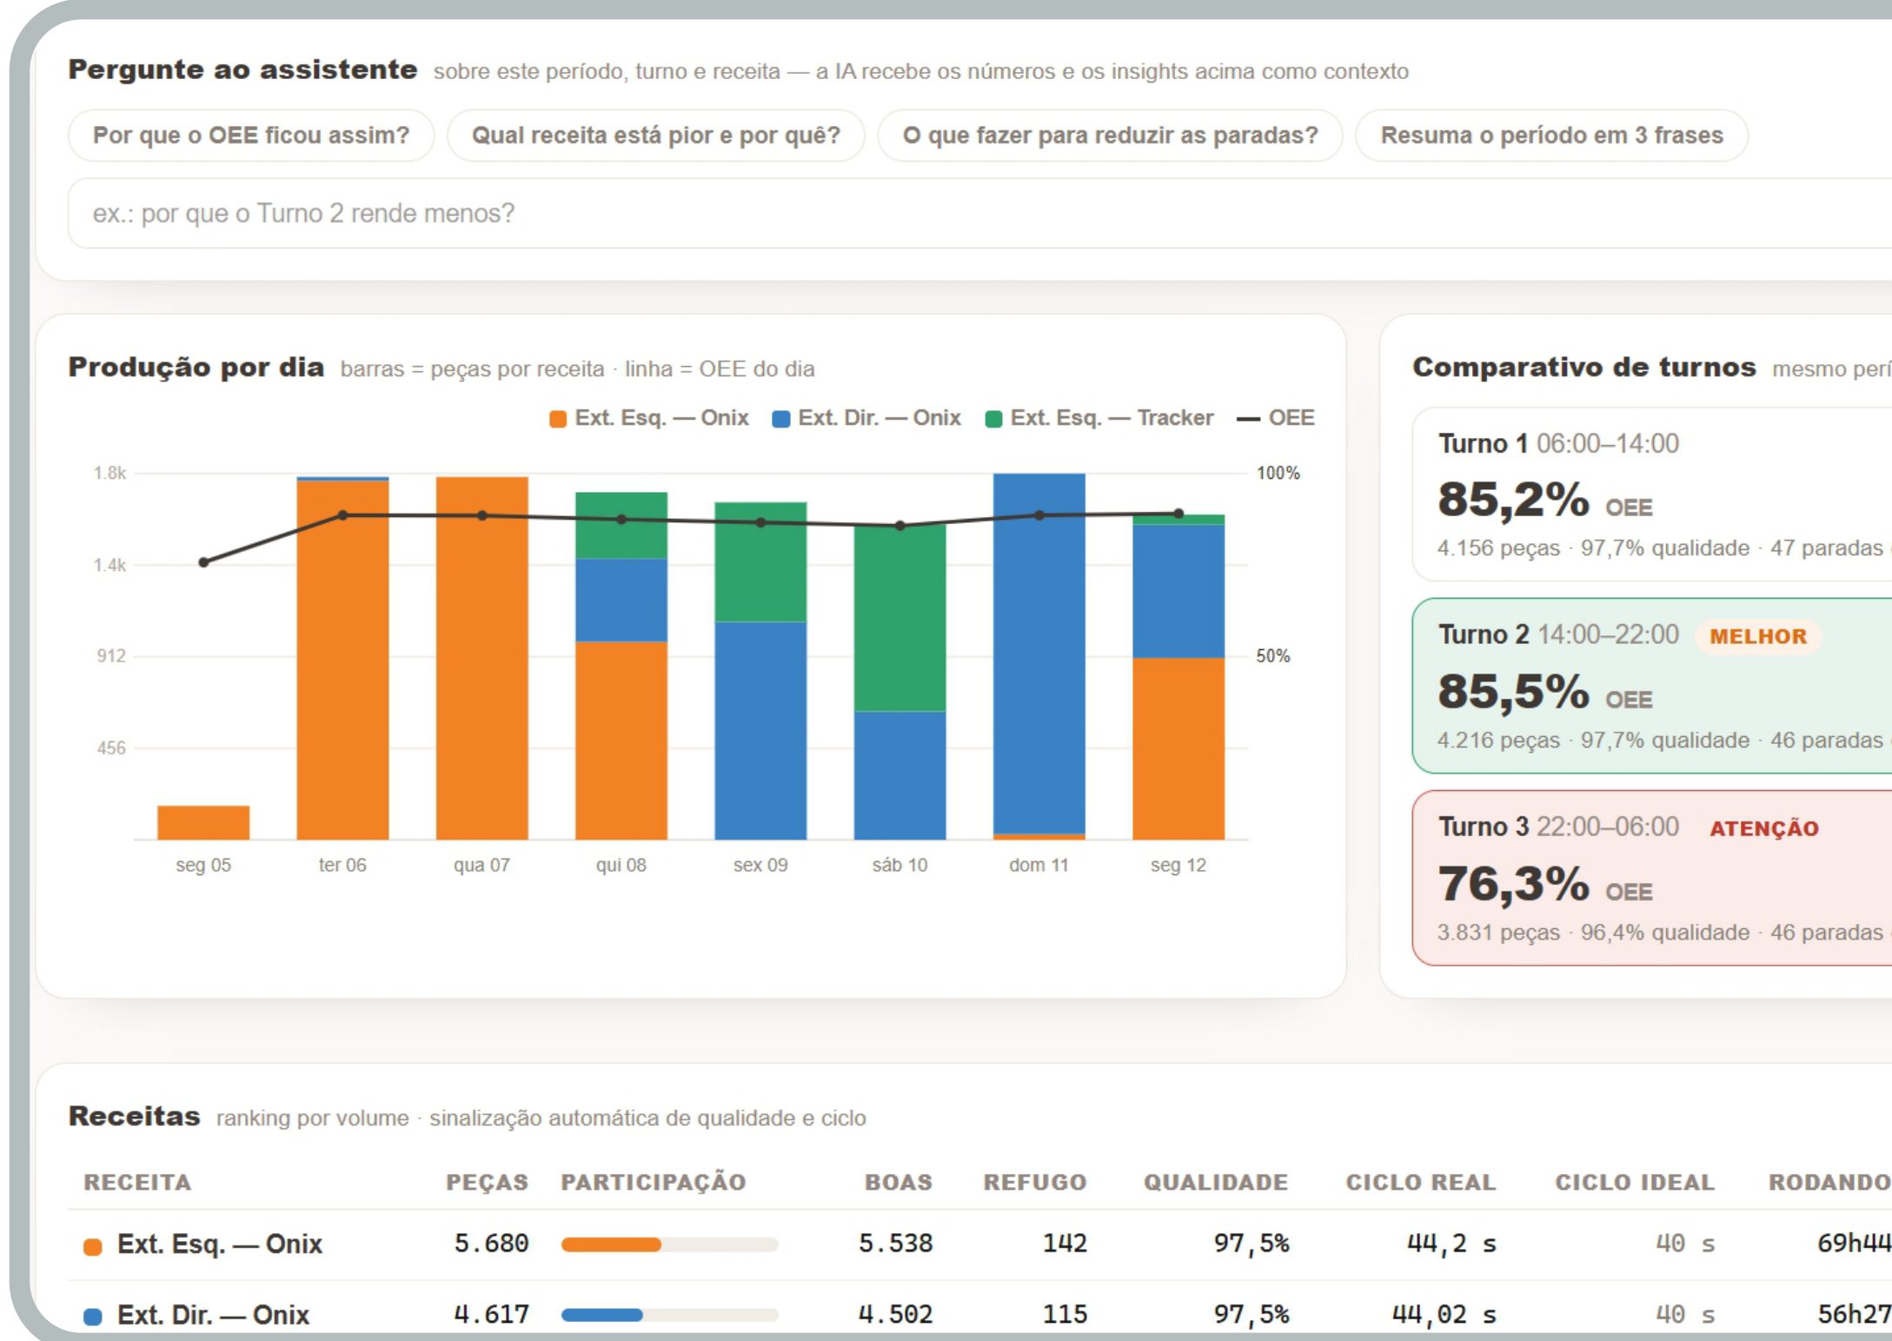This screenshot has height=1341, width=1892.
Task: Click the PARTICIPAÇÃO column header
Action: click(x=654, y=1182)
